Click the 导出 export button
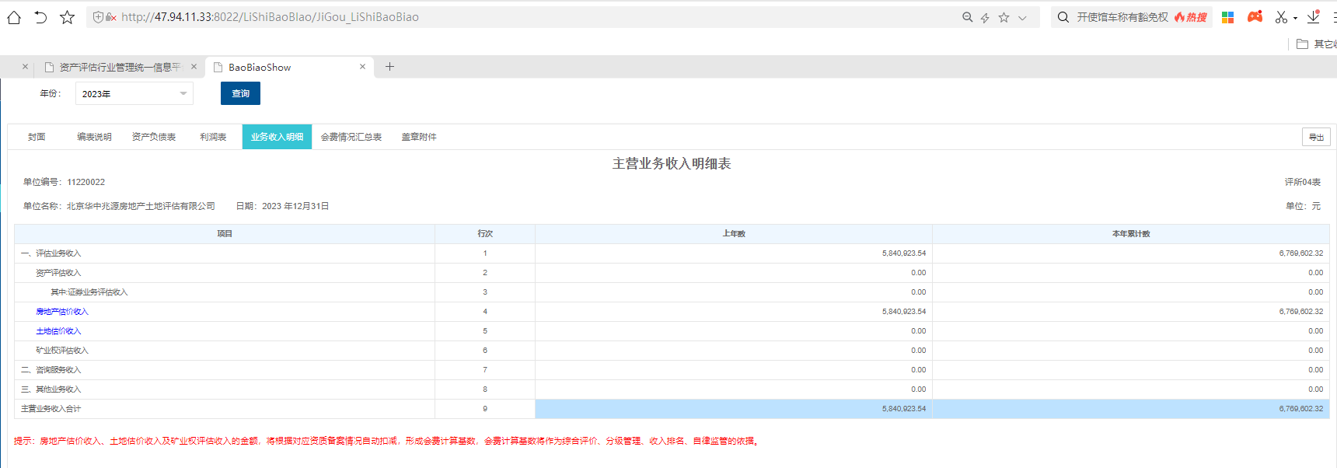 (1316, 137)
